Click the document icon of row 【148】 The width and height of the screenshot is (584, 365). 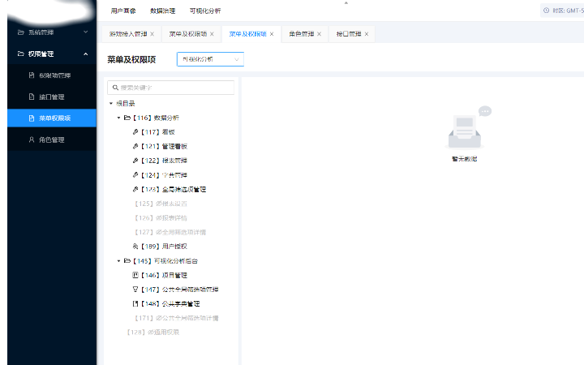135,303
